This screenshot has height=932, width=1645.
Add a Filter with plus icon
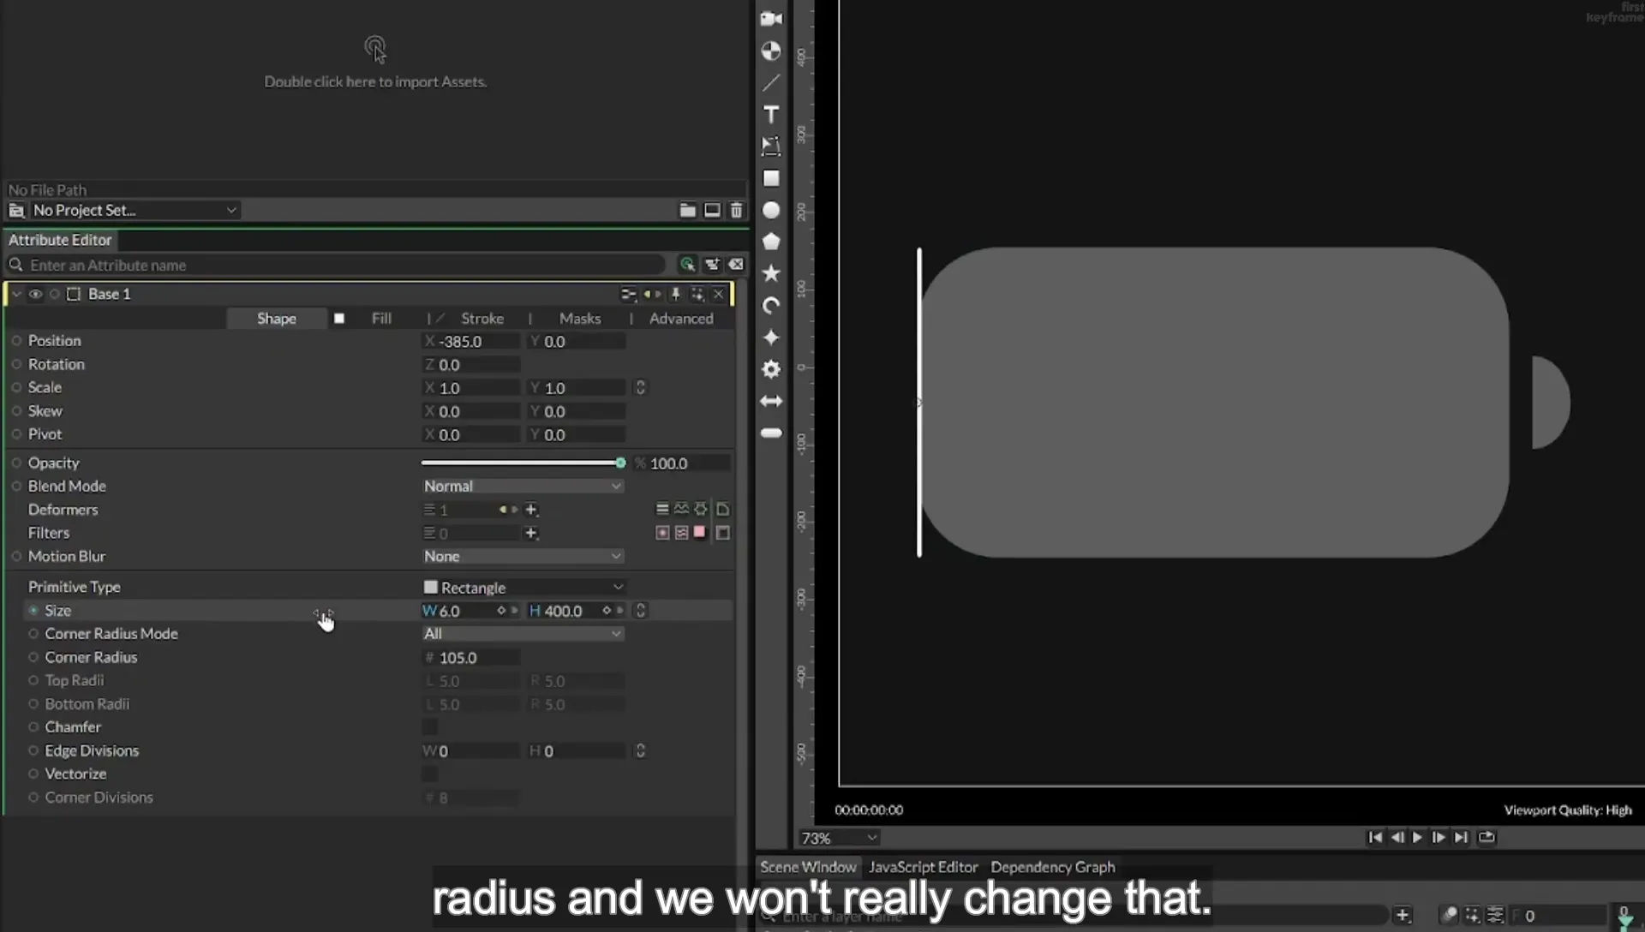coord(531,533)
